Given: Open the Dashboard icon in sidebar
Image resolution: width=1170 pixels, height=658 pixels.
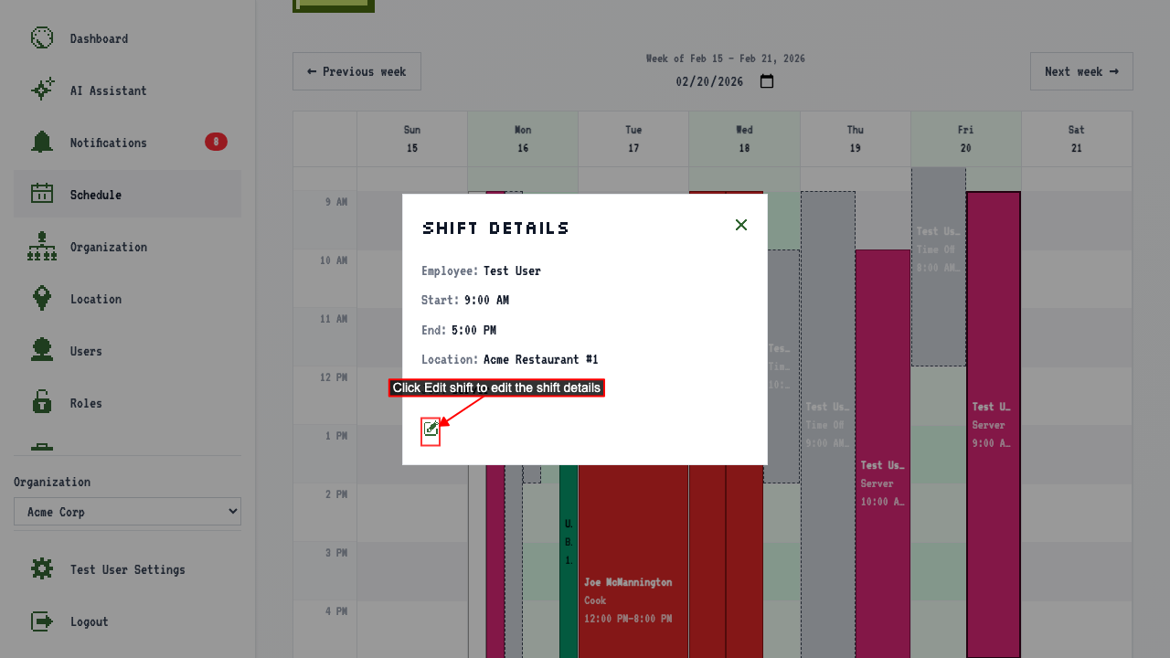Looking at the screenshot, I should (42, 38).
